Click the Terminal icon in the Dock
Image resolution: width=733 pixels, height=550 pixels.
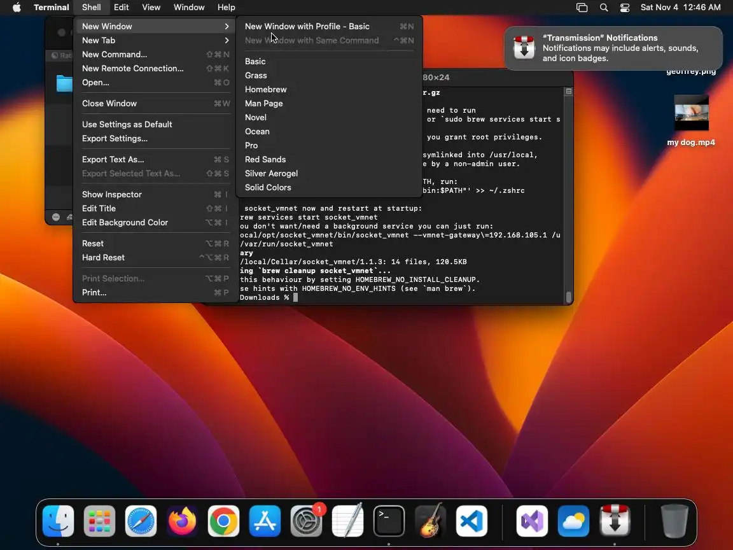click(389, 521)
